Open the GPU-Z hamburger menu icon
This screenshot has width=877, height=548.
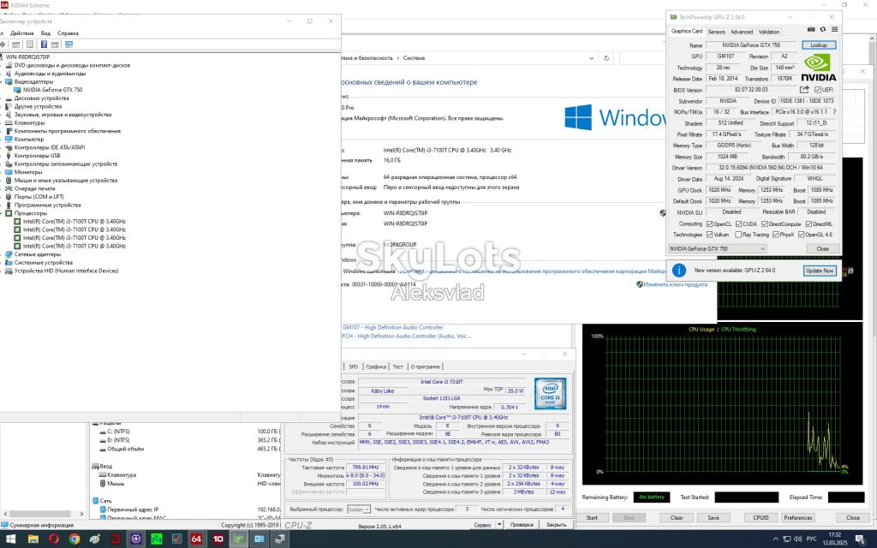tap(834, 30)
